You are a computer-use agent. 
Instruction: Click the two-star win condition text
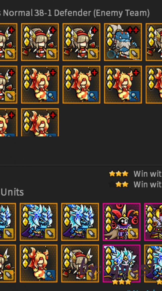(x=148, y=184)
